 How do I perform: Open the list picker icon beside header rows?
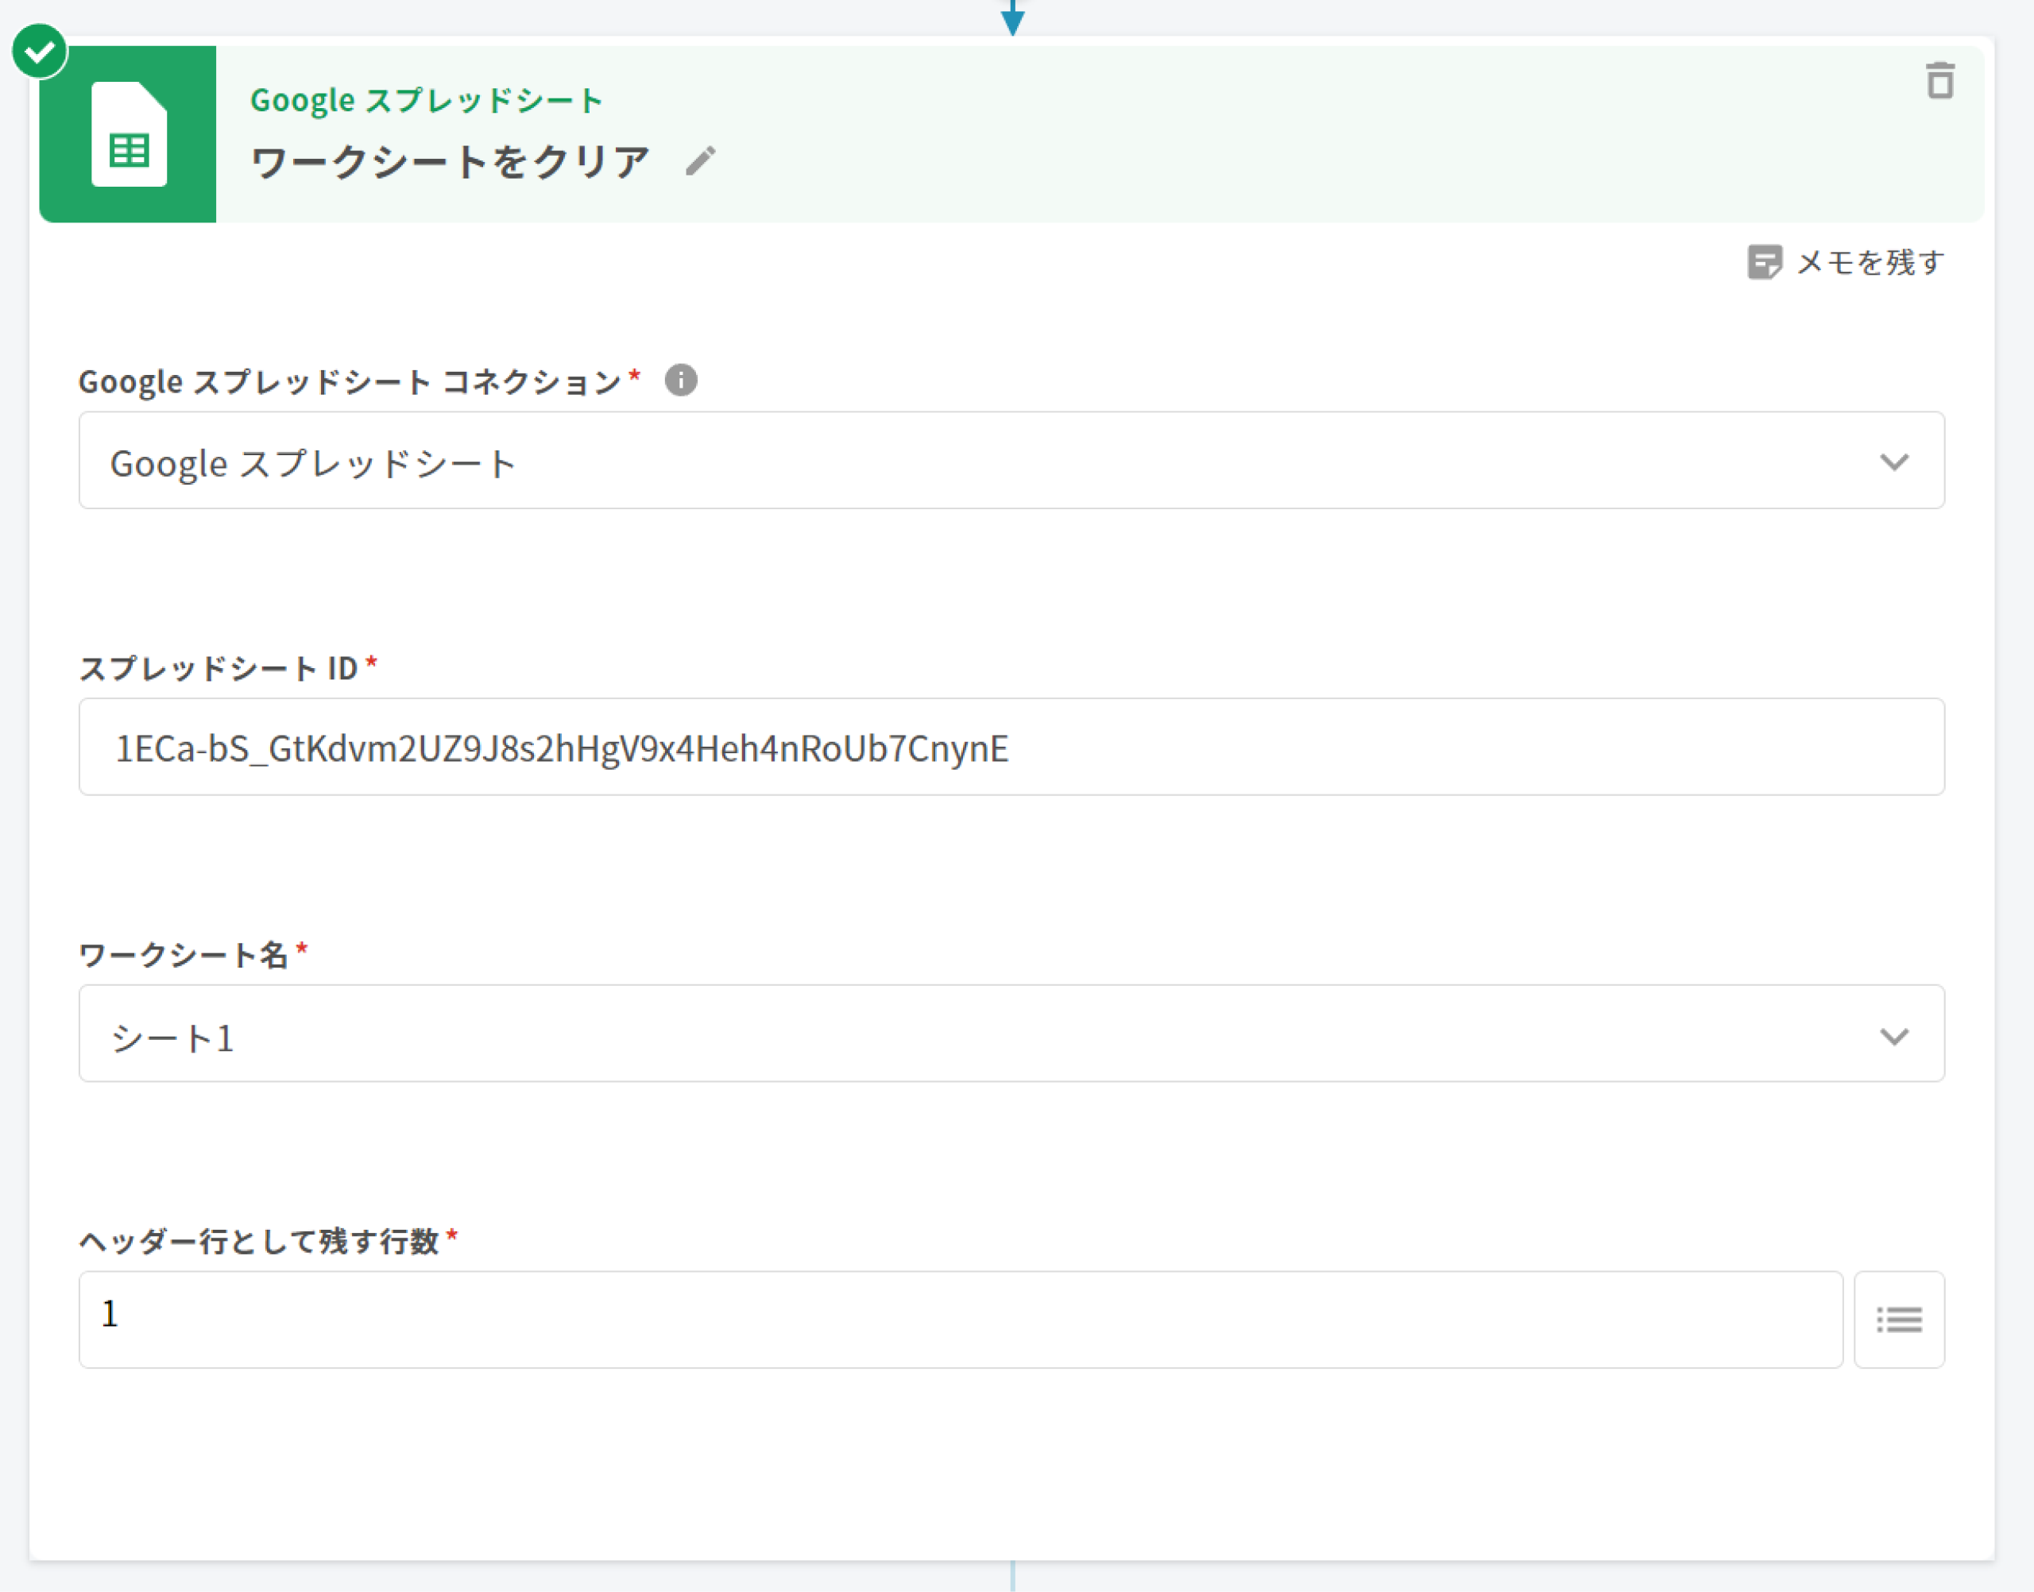(x=1898, y=1319)
